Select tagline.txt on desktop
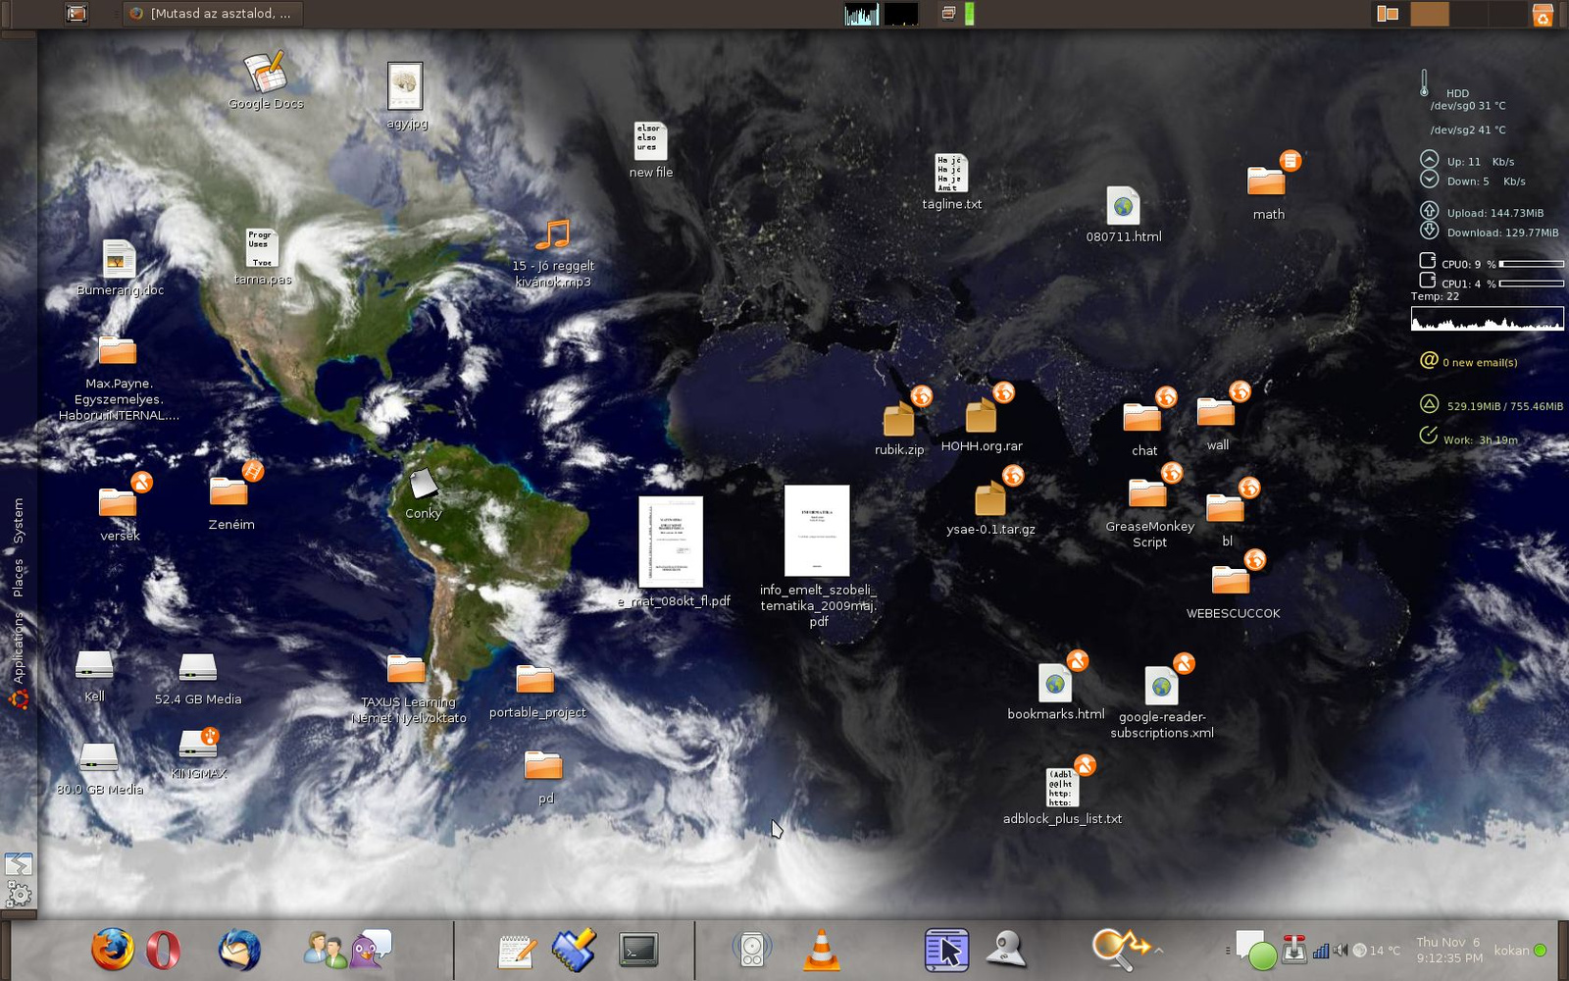 (951, 181)
